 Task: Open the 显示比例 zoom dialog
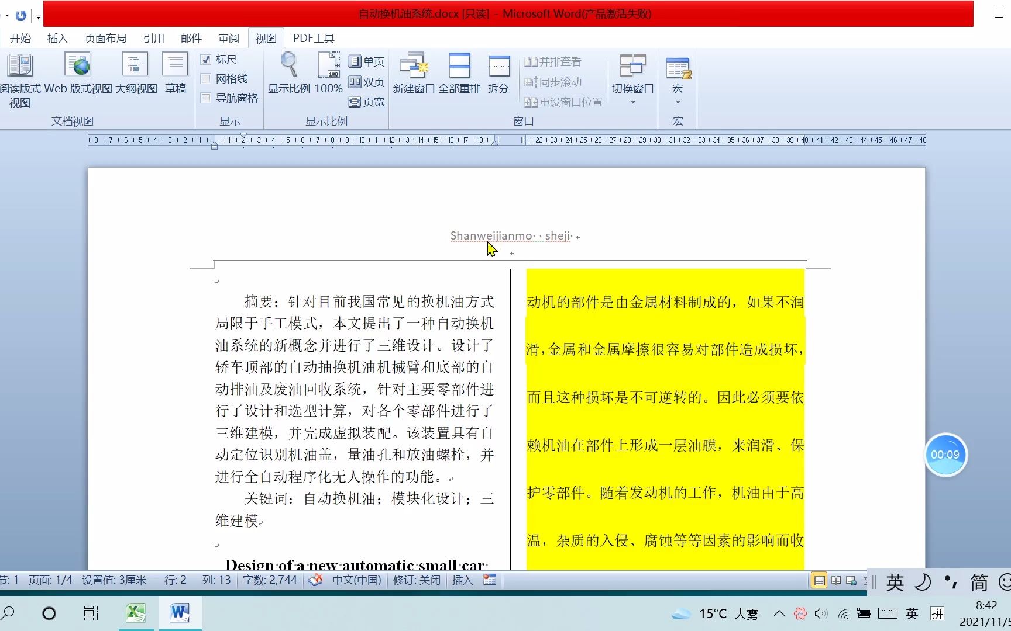pyautogui.click(x=288, y=73)
